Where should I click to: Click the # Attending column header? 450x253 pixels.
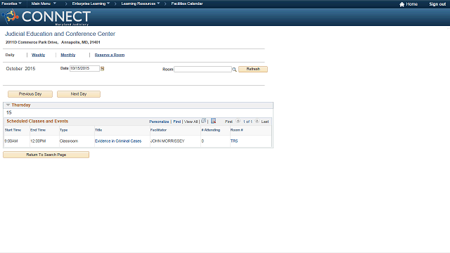[211, 130]
